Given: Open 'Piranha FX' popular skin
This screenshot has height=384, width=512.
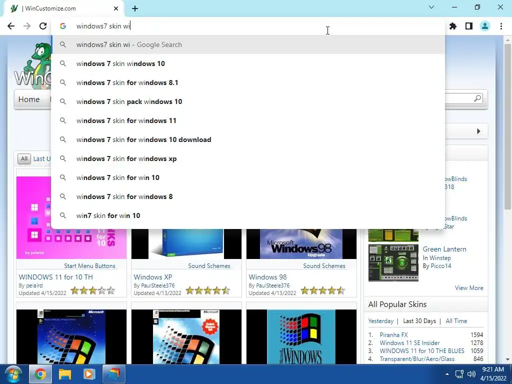Looking at the screenshot, I should pyautogui.click(x=394, y=334).
